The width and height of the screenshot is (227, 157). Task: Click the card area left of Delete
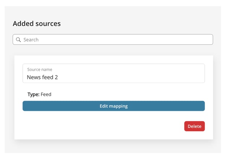click(144, 126)
